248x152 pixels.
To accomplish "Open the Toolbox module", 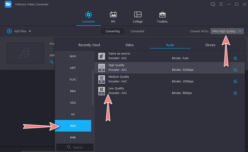I will point(162,15).
